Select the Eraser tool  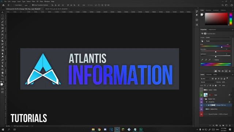click(x=3, y=47)
